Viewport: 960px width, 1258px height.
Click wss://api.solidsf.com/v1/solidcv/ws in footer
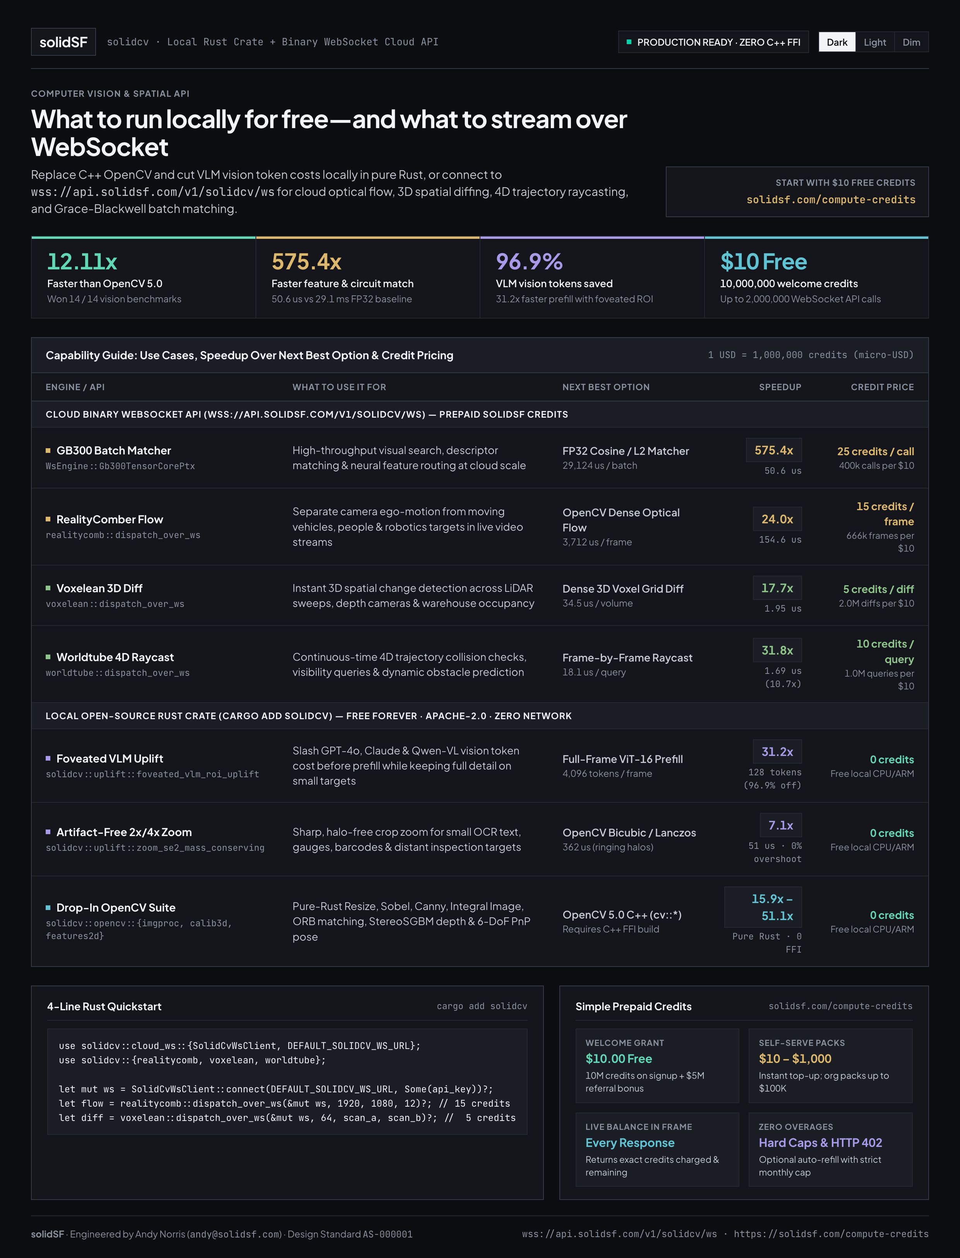tap(619, 1234)
